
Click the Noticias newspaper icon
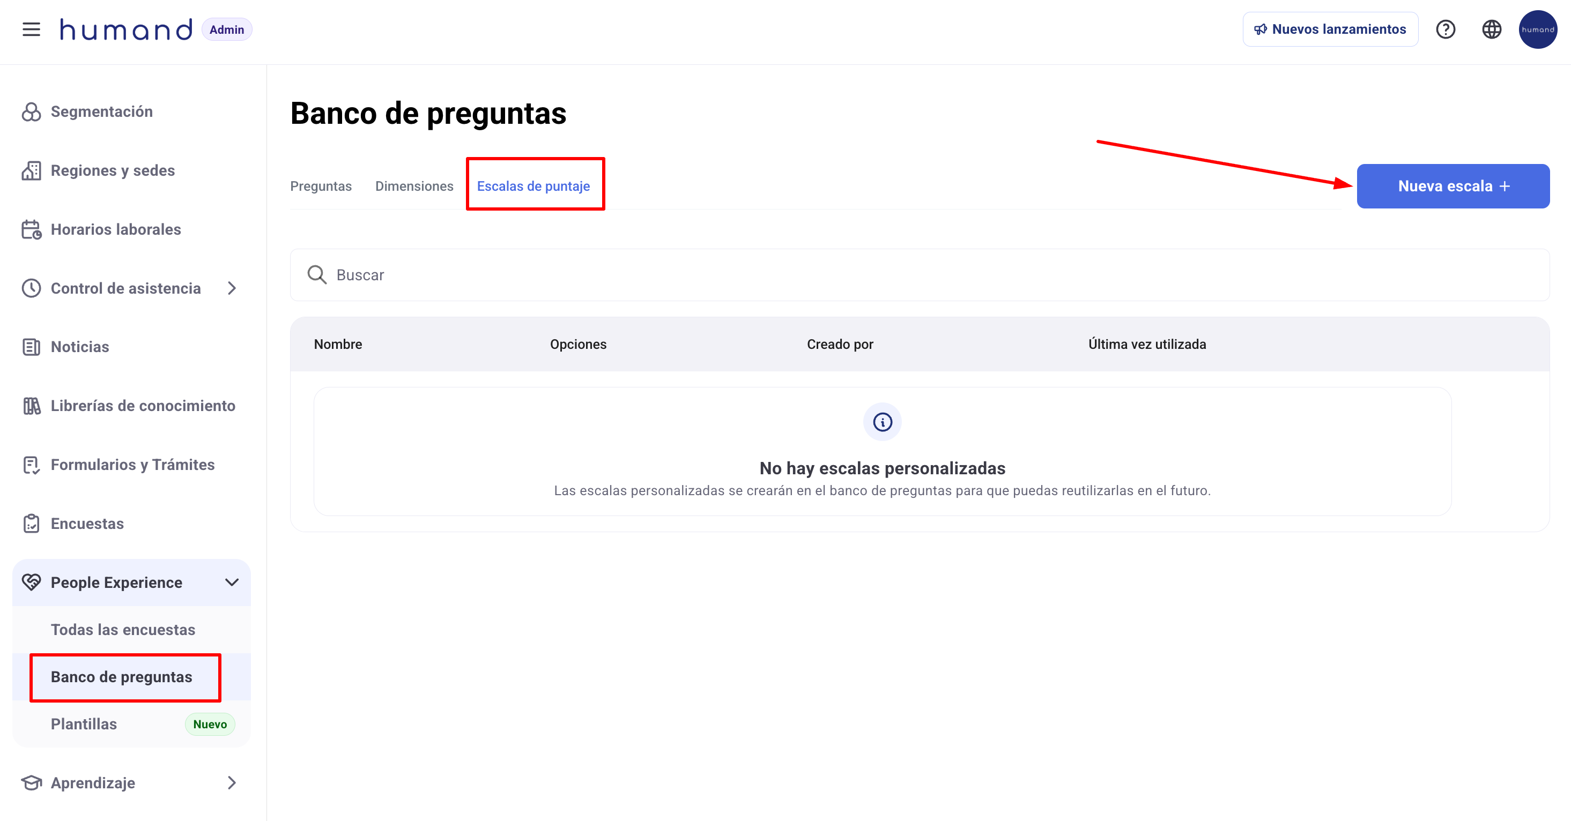pyautogui.click(x=31, y=347)
